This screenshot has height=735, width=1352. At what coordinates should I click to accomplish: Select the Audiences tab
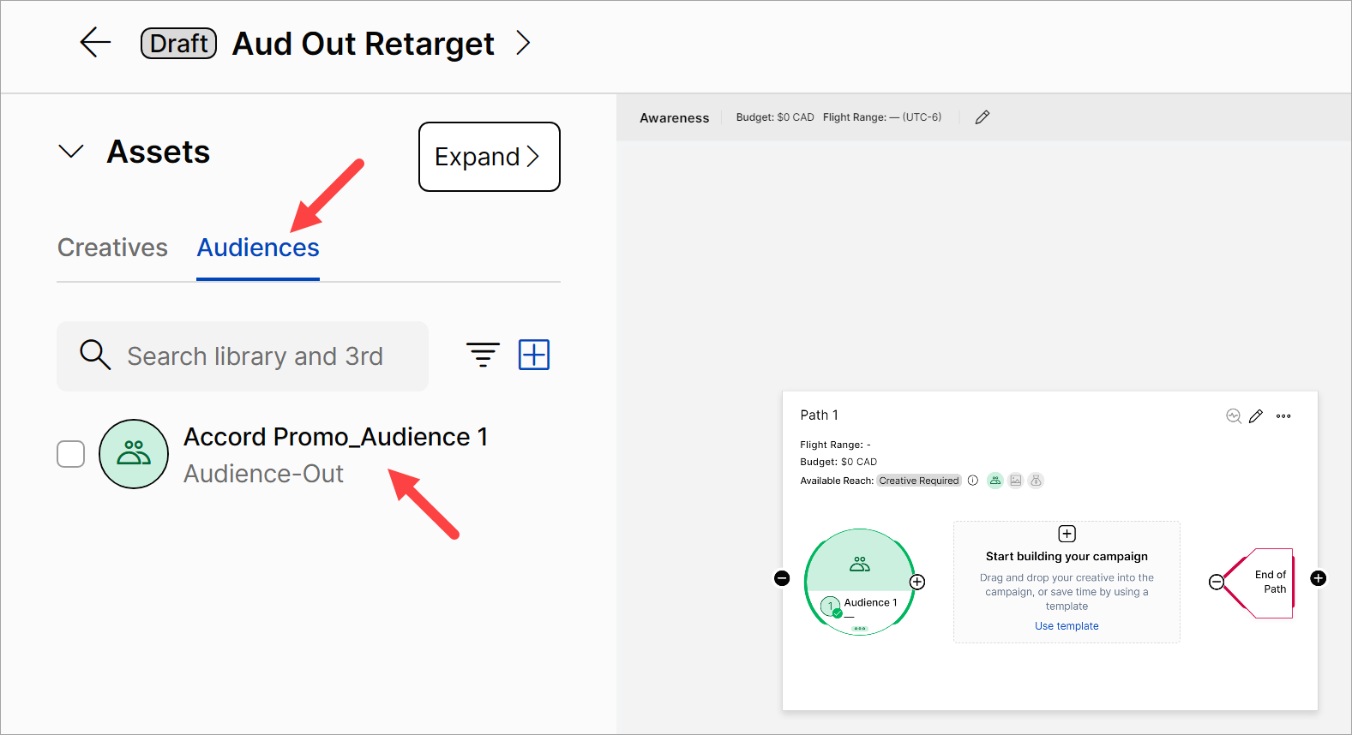[258, 248]
